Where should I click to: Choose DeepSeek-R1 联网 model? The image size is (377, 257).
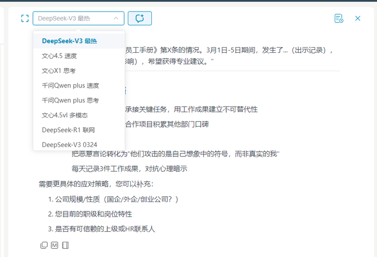pyautogui.click(x=79, y=130)
